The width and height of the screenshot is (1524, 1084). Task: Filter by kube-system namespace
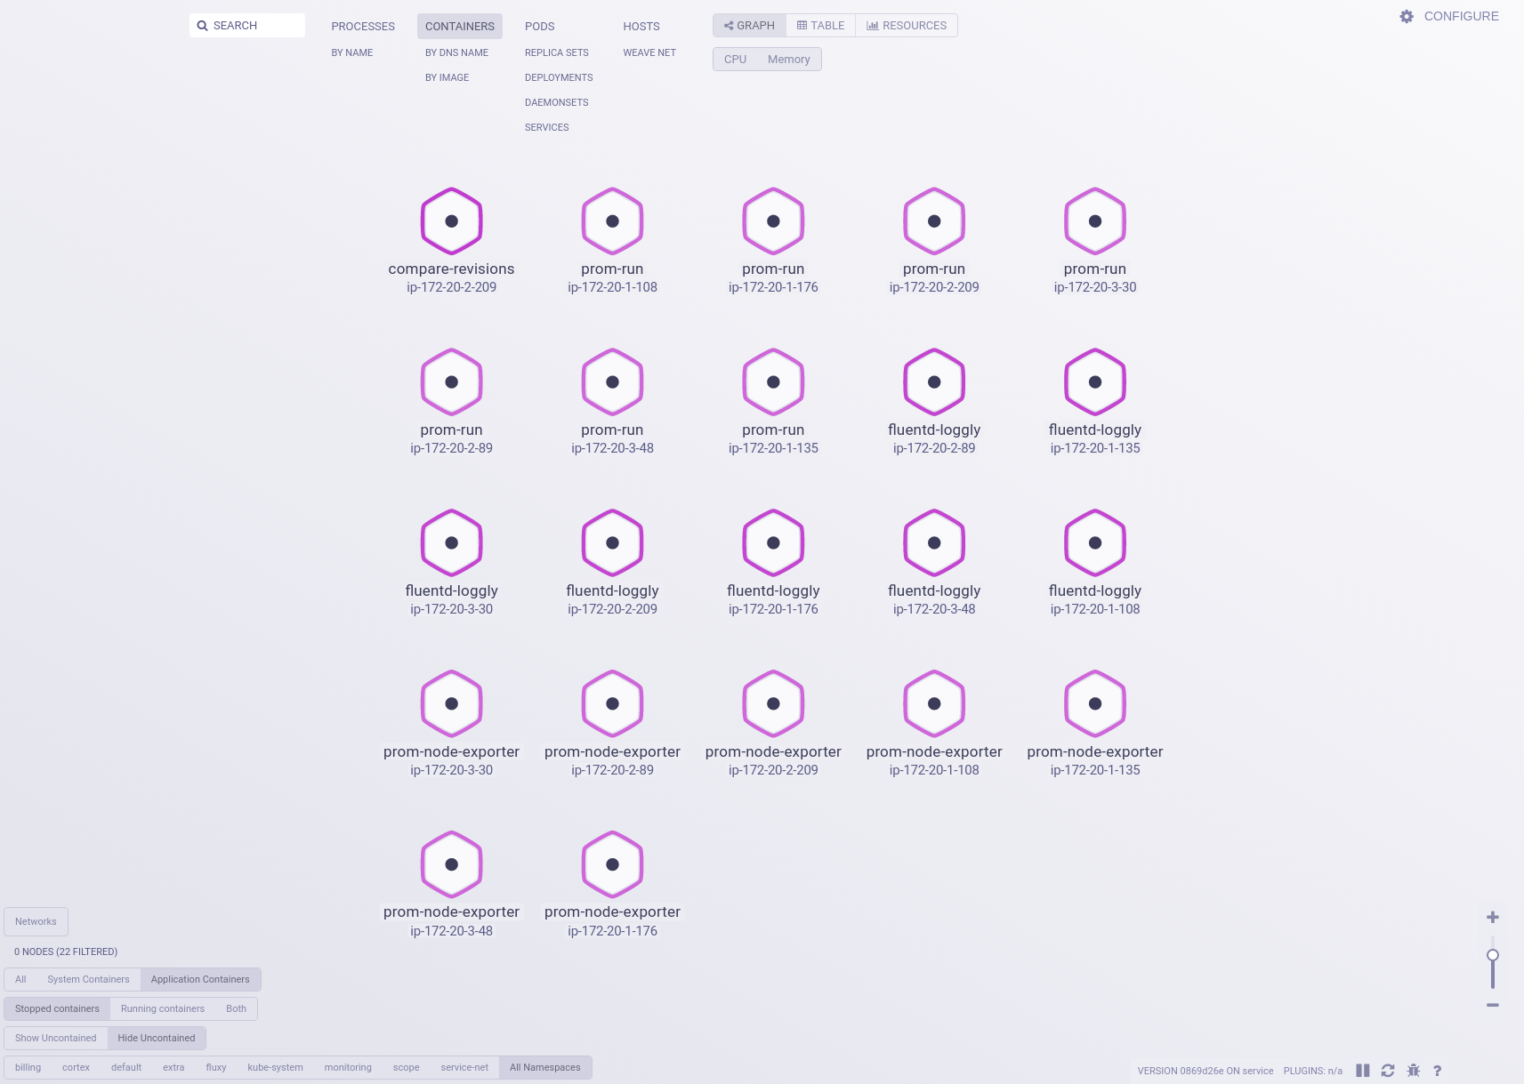276,1068
